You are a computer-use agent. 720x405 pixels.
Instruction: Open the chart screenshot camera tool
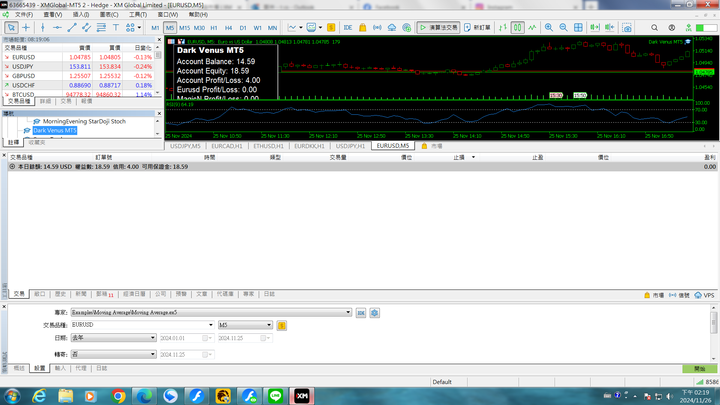tap(627, 27)
